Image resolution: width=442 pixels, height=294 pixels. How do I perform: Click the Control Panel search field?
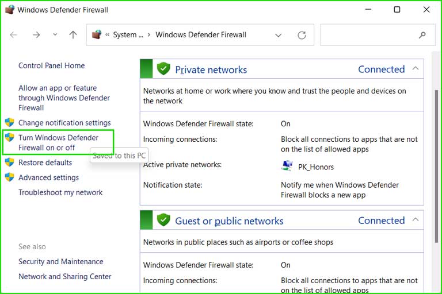point(378,35)
